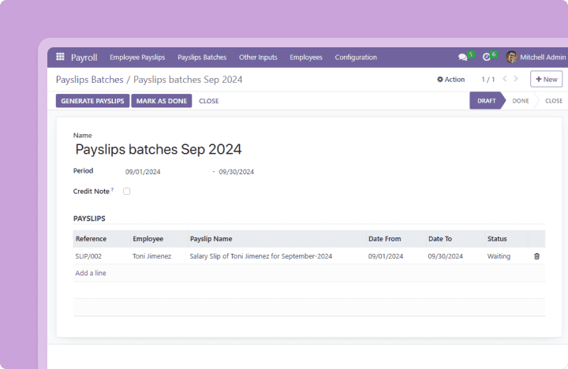Open the Payslips Batches menu
Screen dimensions: 568x369
202,58
